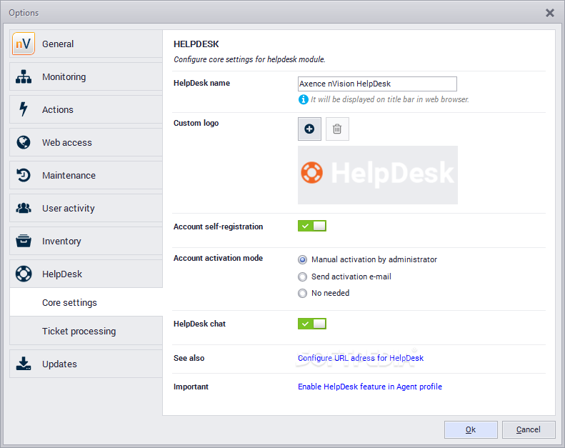The height and width of the screenshot is (448, 565).
Task: Click the 'HelpDesk name' label
Action: pyautogui.click(x=201, y=83)
